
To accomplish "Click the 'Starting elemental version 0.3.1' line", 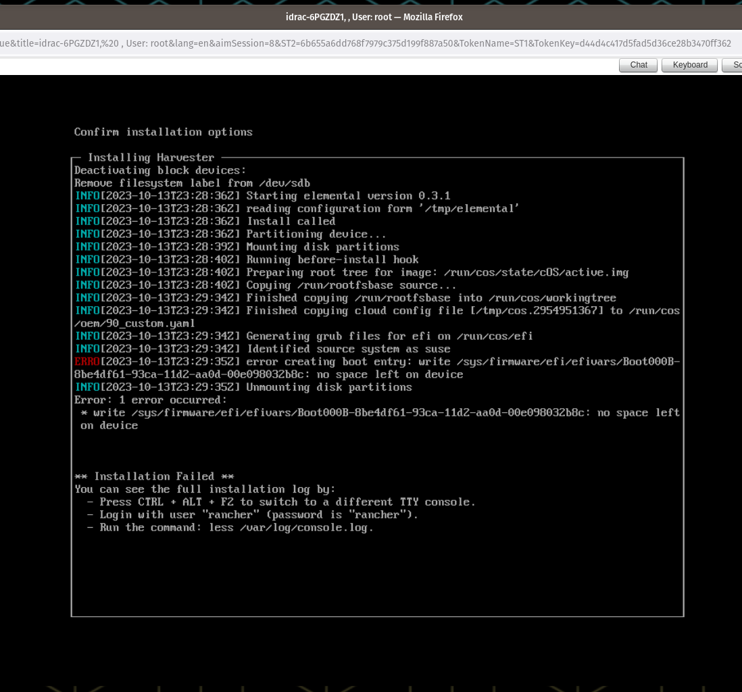I will click(263, 196).
